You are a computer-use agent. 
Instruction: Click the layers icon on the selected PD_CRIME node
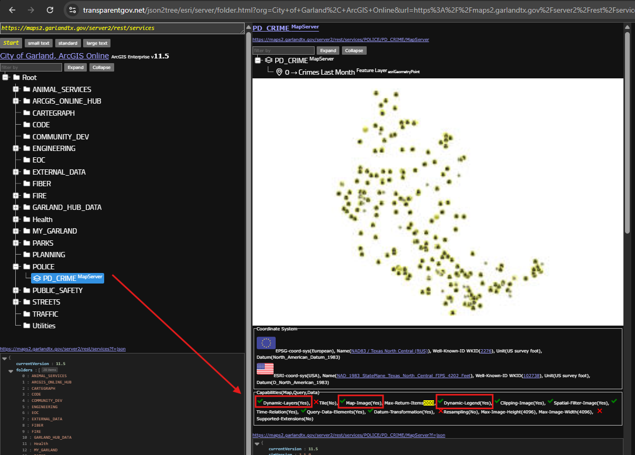click(x=37, y=278)
